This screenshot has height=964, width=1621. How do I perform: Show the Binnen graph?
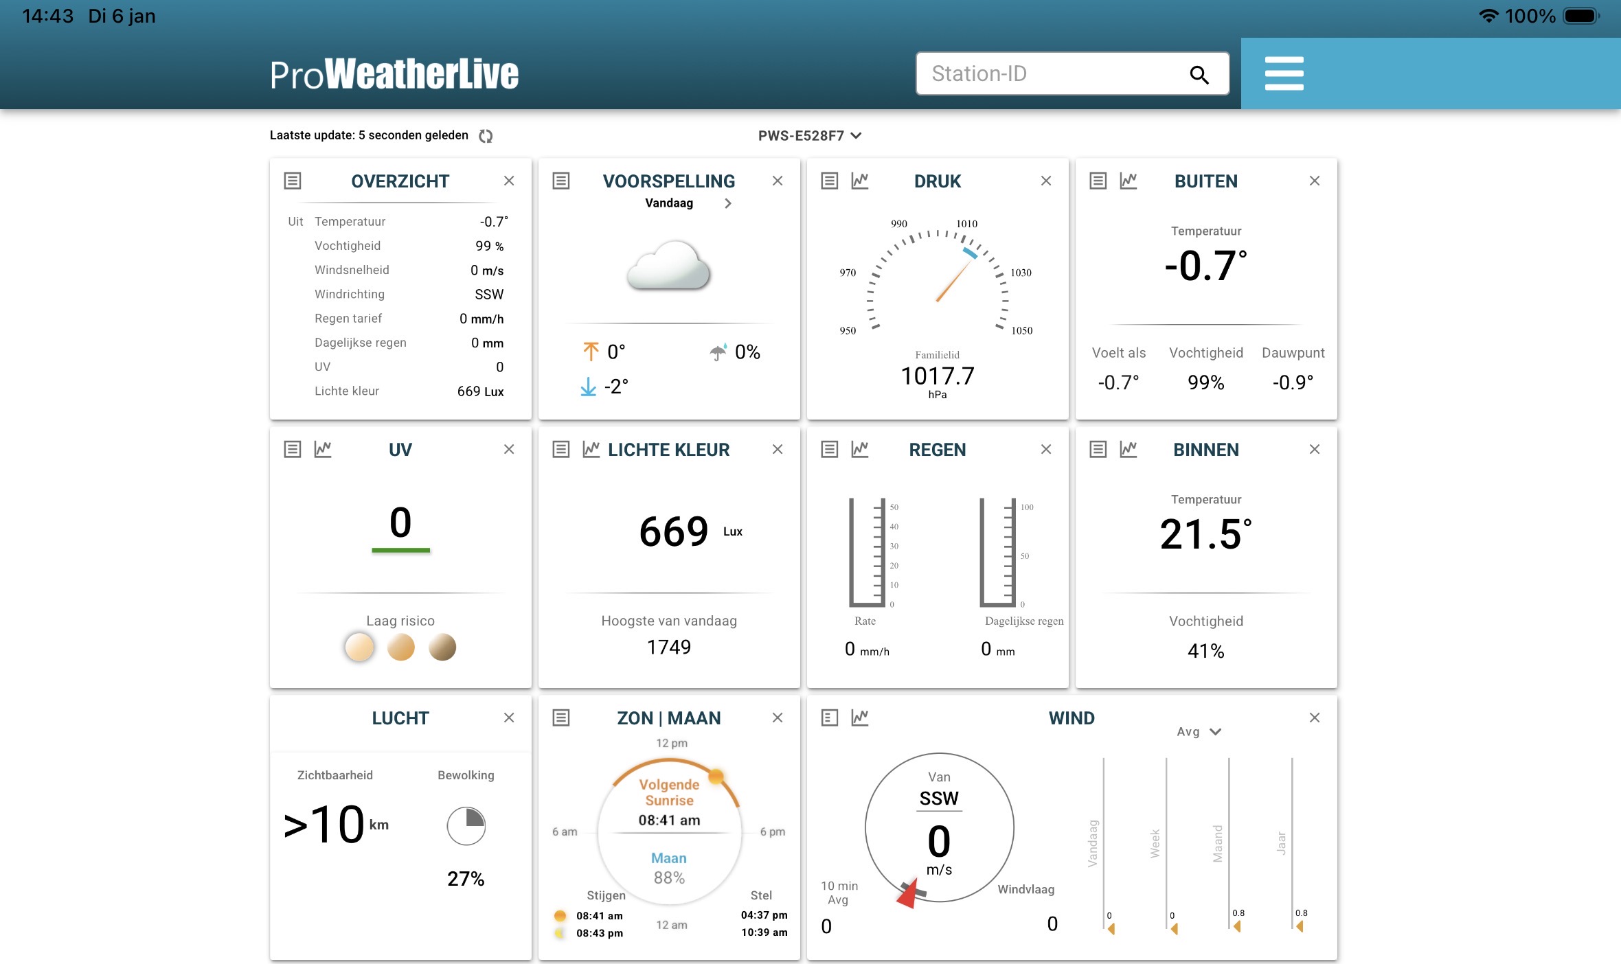[x=1129, y=449]
